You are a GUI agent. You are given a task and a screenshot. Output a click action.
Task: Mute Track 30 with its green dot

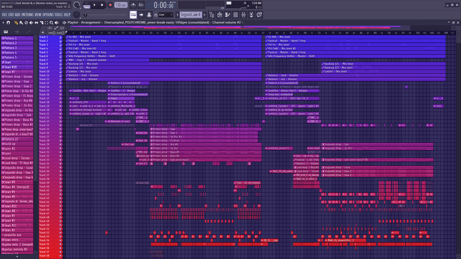point(61,148)
